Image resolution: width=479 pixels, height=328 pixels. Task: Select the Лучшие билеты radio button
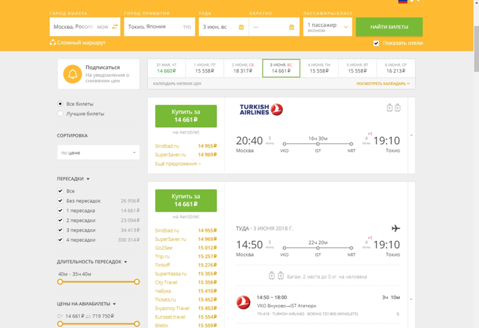click(60, 114)
